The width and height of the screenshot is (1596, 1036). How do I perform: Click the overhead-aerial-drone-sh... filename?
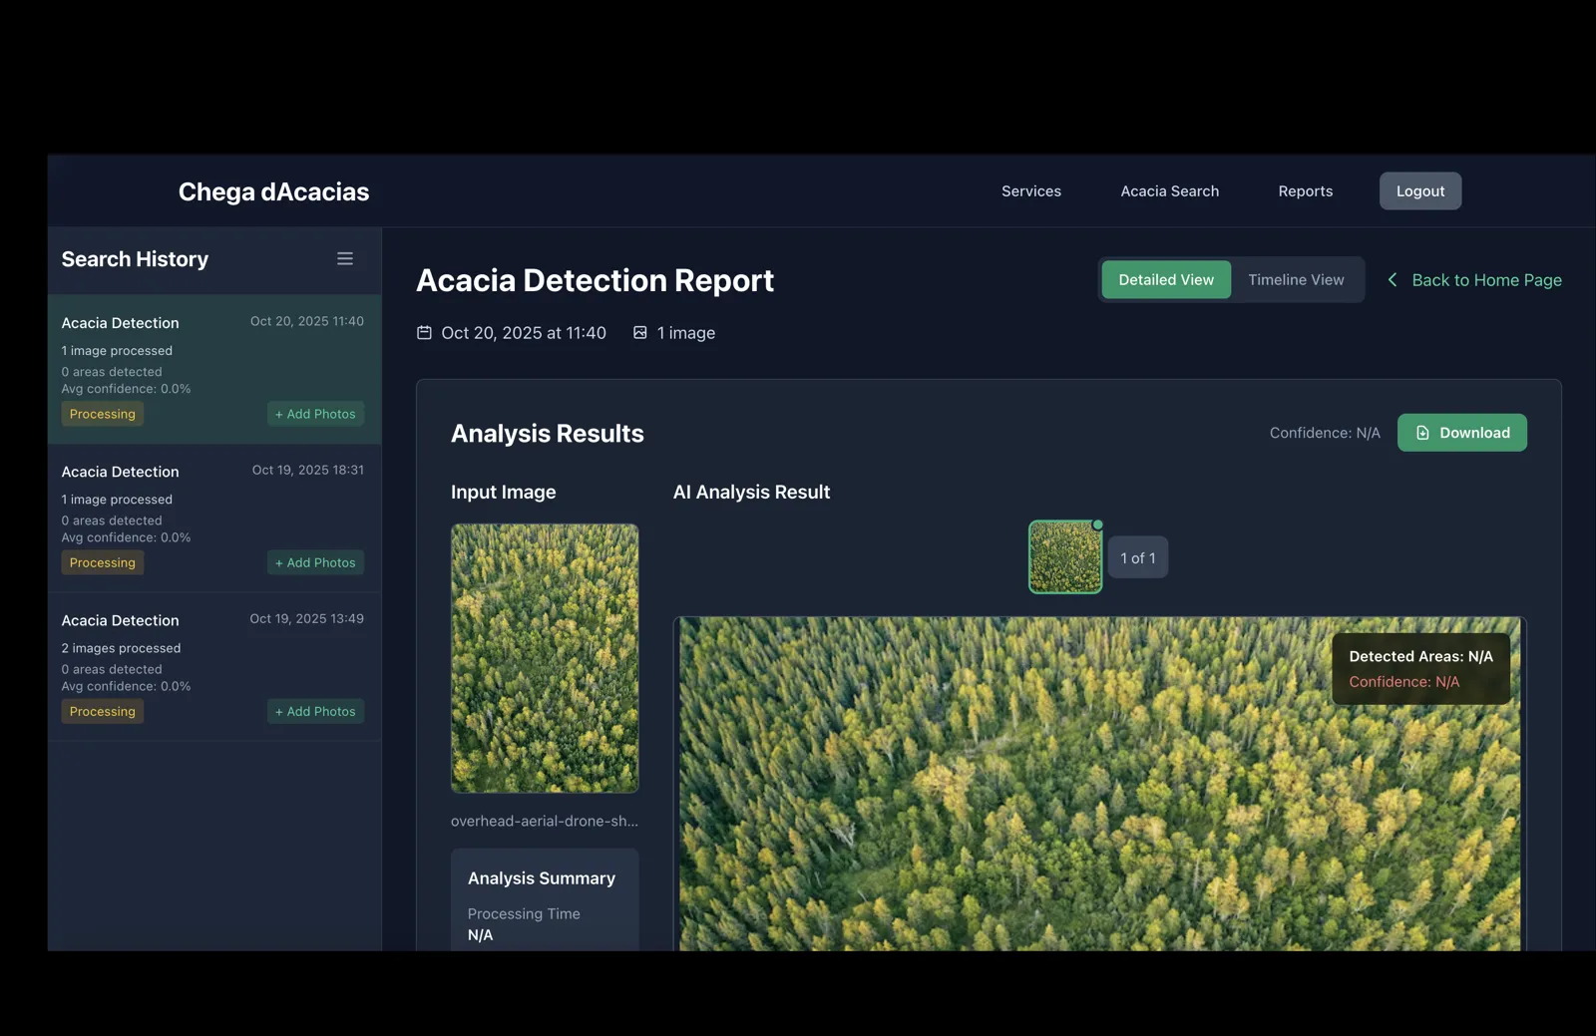(545, 822)
